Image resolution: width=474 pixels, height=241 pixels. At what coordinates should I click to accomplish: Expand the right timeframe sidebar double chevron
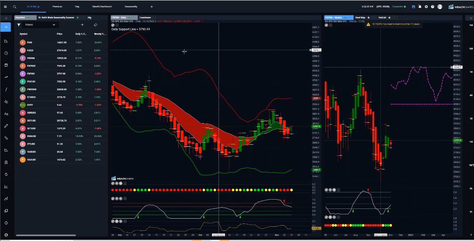(471, 18)
